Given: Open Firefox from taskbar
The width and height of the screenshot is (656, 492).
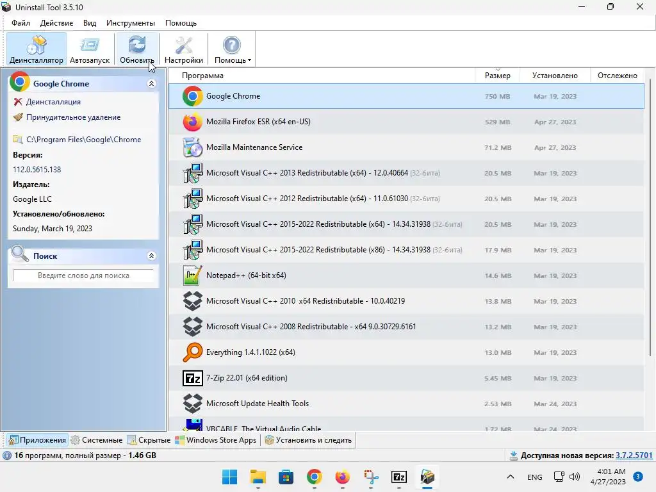Looking at the screenshot, I should [342, 477].
